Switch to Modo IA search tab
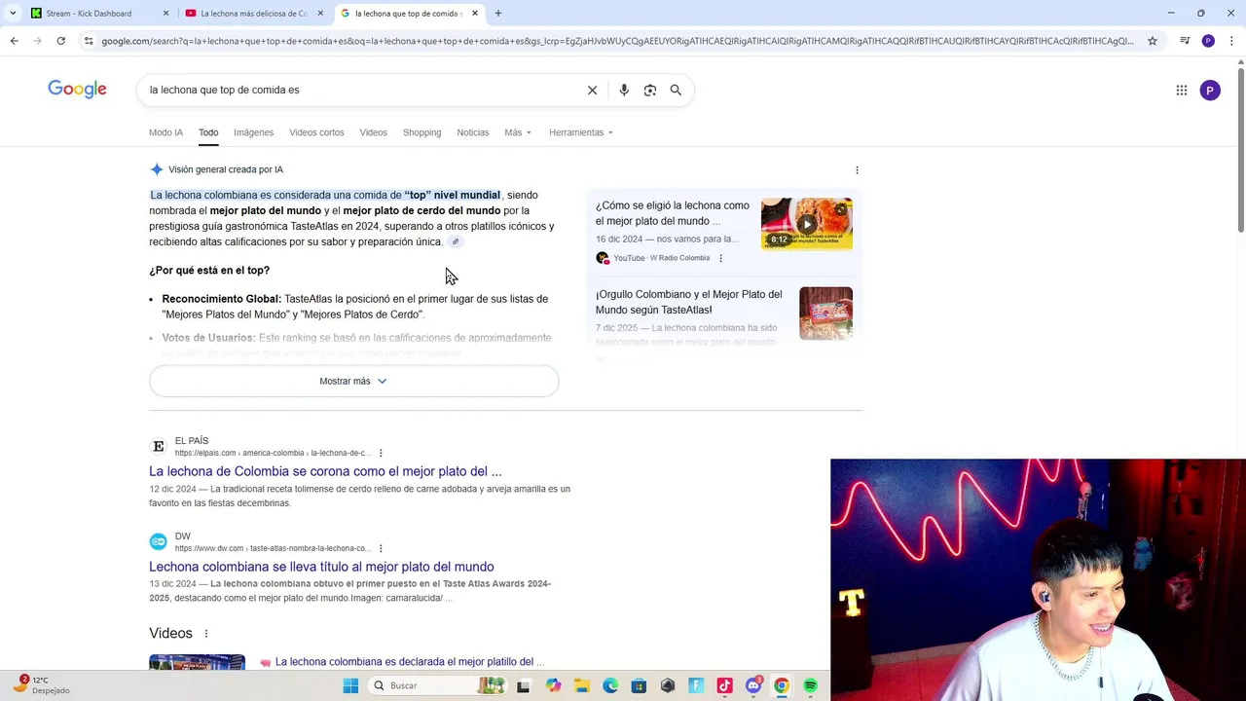The height and width of the screenshot is (701, 1246). tap(165, 132)
